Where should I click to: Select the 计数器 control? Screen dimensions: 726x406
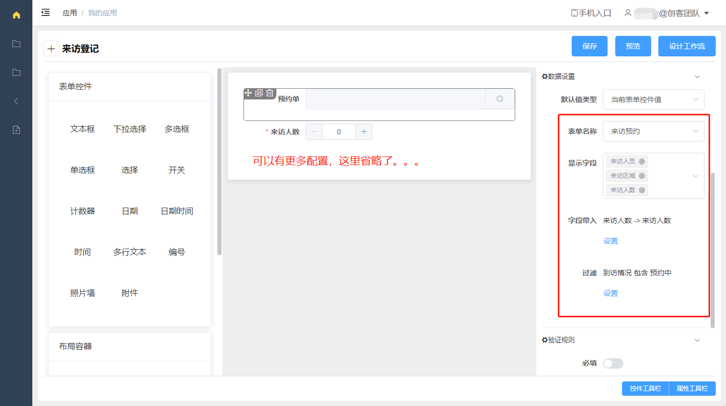[83, 211]
